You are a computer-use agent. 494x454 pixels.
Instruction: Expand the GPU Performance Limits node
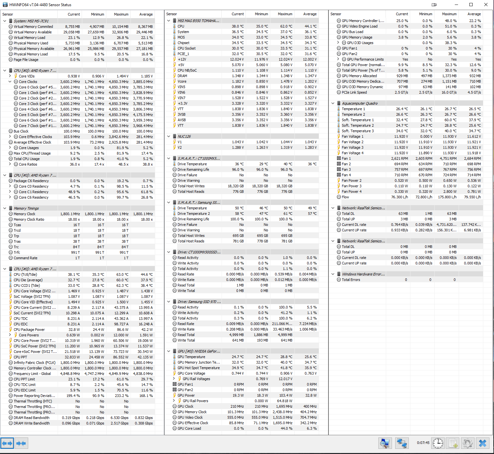click(x=338, y=59)
